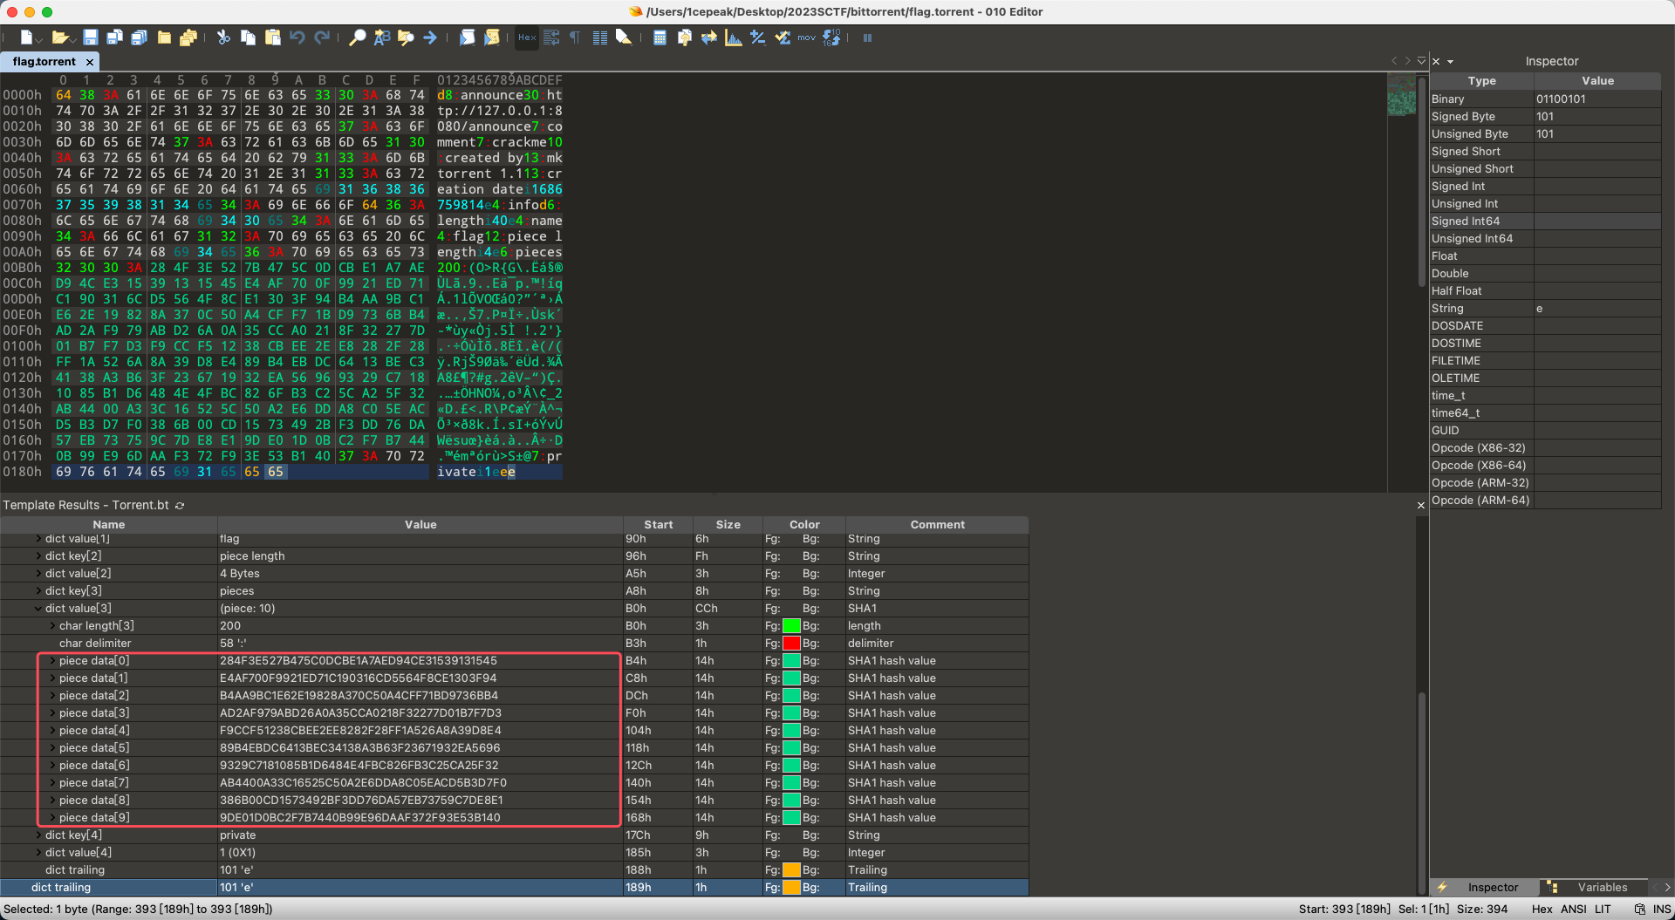Screen dimensions: 1675x920
Task: Expand dict key[4] row
Action: tap(38, 835)
